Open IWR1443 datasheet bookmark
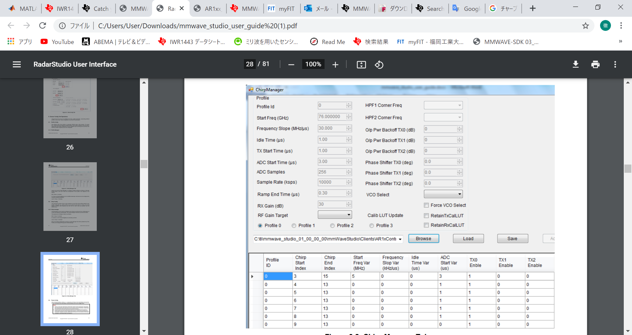 [192, 42]
